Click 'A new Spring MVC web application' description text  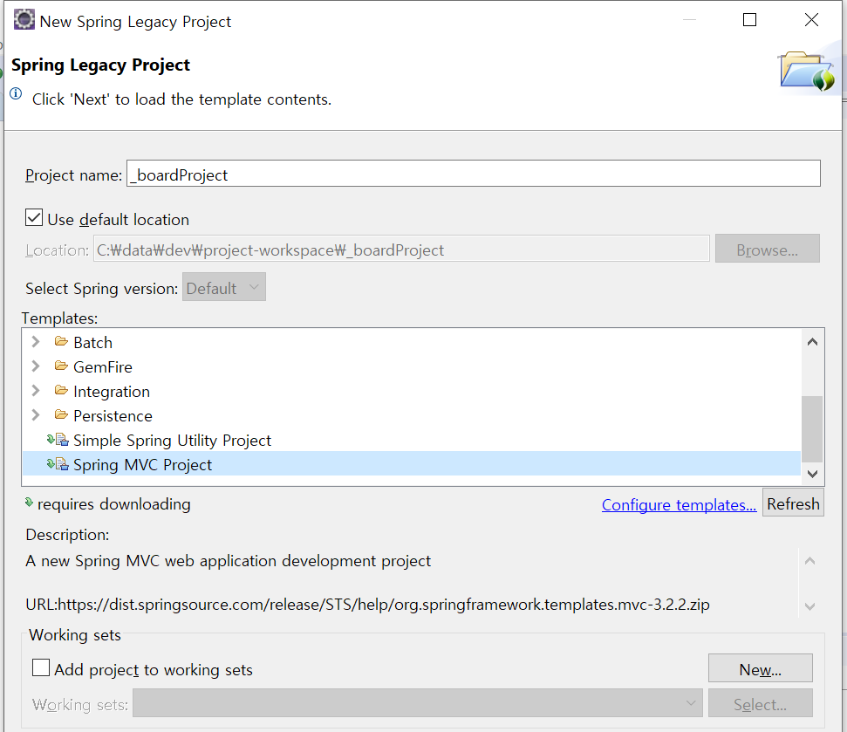[228, 561]
